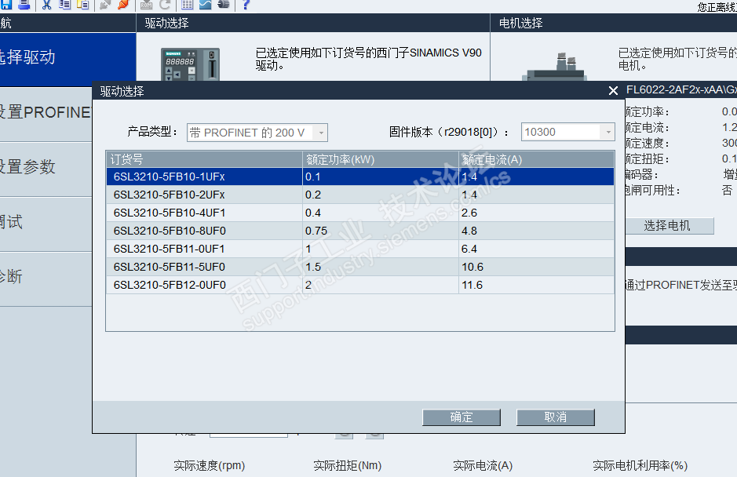Open the 调试 navigation item
This screenshot has height=477, width=737.
point(46,224)
